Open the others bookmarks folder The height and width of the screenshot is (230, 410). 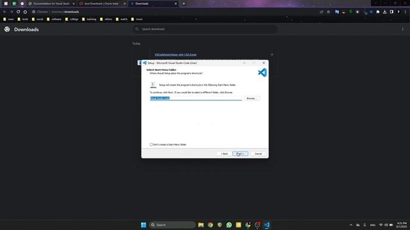106,19
